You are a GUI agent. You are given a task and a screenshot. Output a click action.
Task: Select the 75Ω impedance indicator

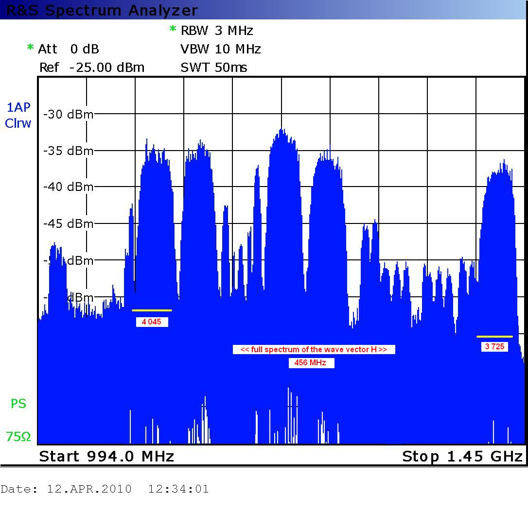18,437
